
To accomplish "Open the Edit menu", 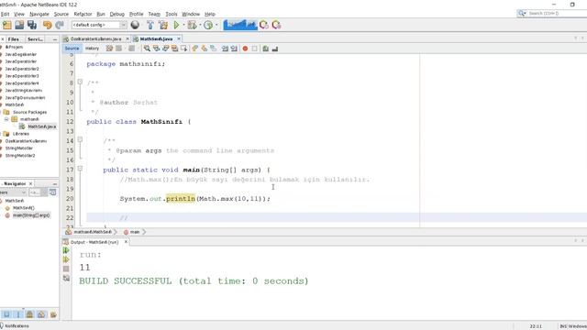I will click(5, 14).
